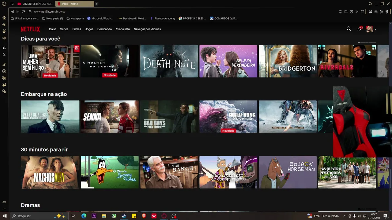The height and width of the screenshot is (220, 392).
Task: Go to Netflix Início menu
Action: [x=52, y=29]
